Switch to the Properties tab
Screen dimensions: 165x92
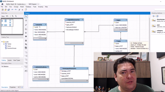pyautogui.click(x=13, y=87)
